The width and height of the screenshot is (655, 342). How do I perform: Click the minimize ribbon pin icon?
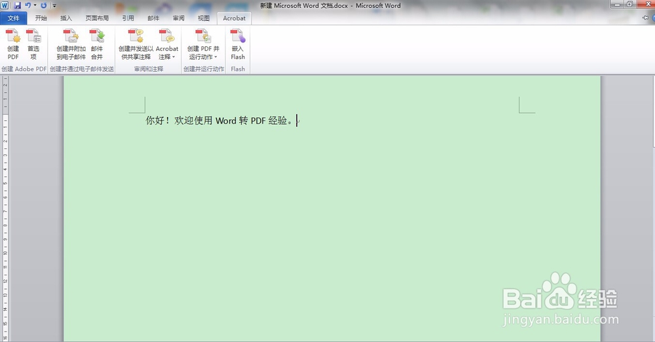coord(645,18)
